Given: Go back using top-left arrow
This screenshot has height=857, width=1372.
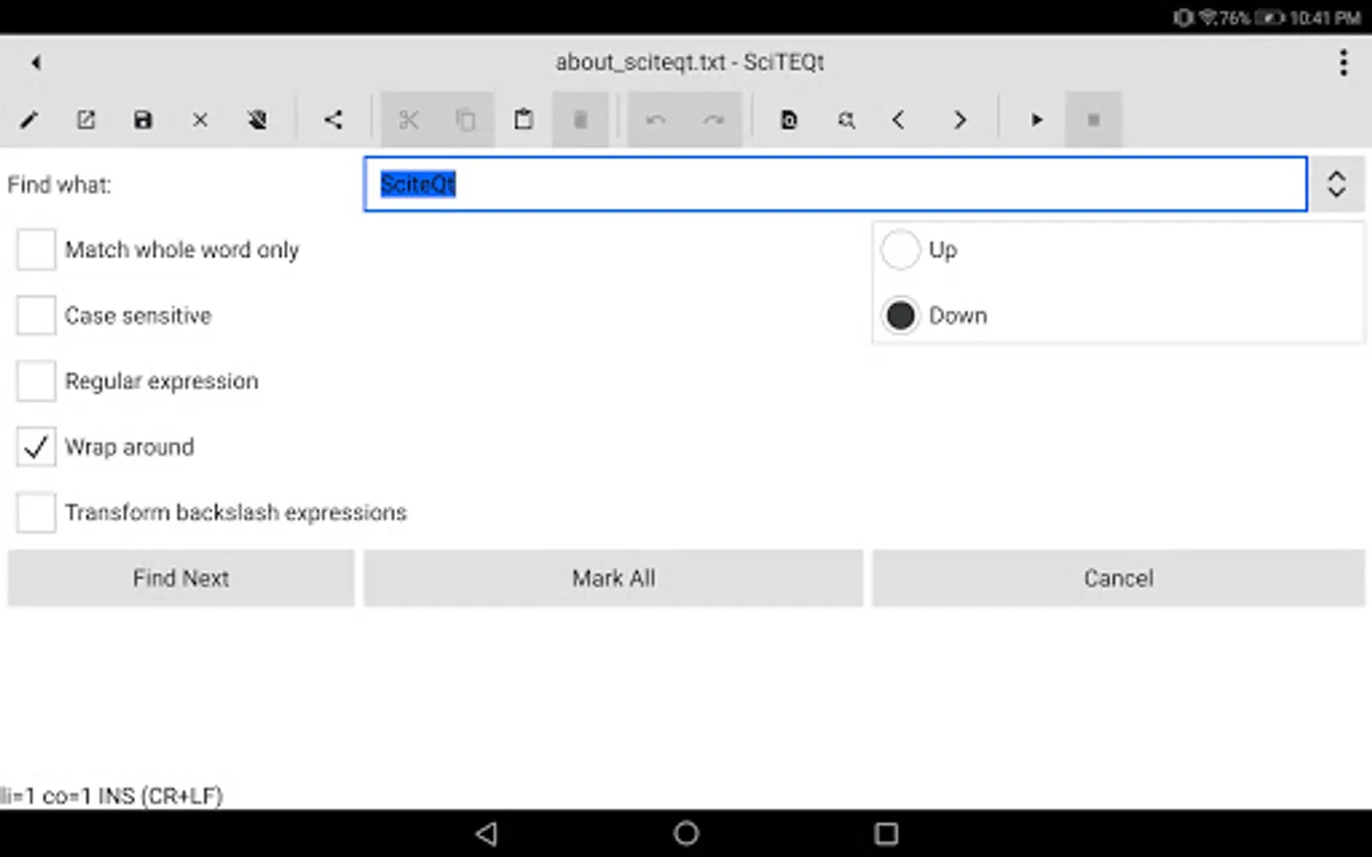Looking at the screenshot, I should (36, 63).
